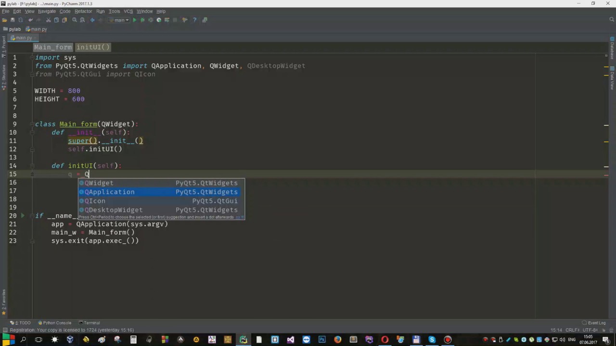
Task: Open the Refactor menu
Action: [x=83, y=11]
